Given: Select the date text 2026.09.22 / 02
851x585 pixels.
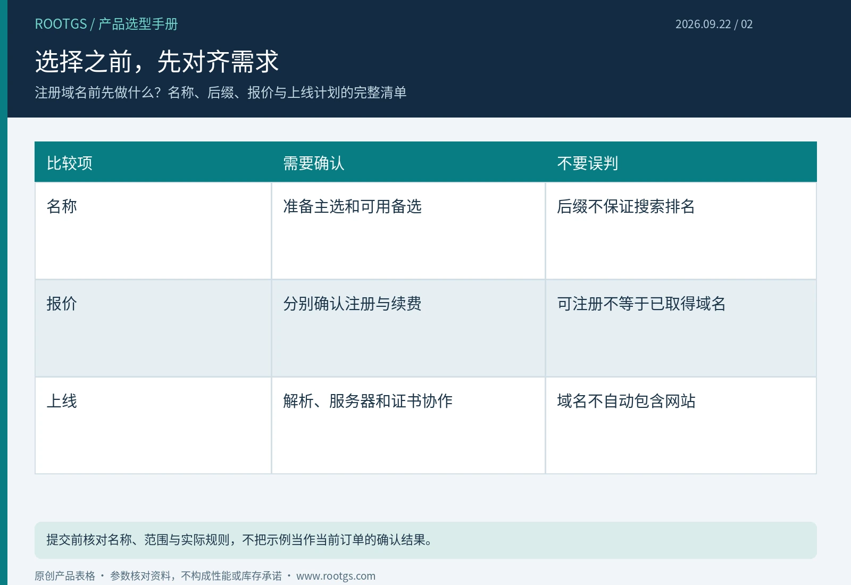Looking at the screenshot, I should tap(714, 24).
